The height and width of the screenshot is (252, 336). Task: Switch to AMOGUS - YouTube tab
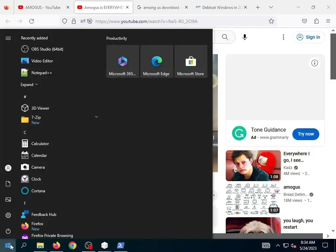(43, 7)
